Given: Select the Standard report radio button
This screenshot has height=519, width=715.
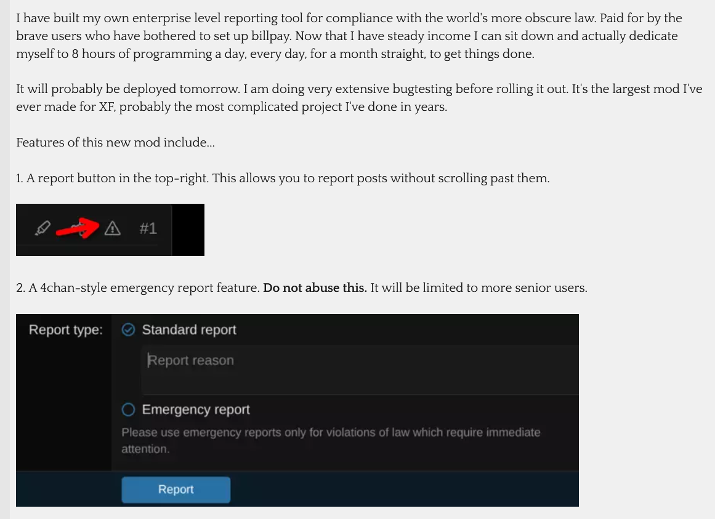Looking at the screenshot, I should 128,330.
